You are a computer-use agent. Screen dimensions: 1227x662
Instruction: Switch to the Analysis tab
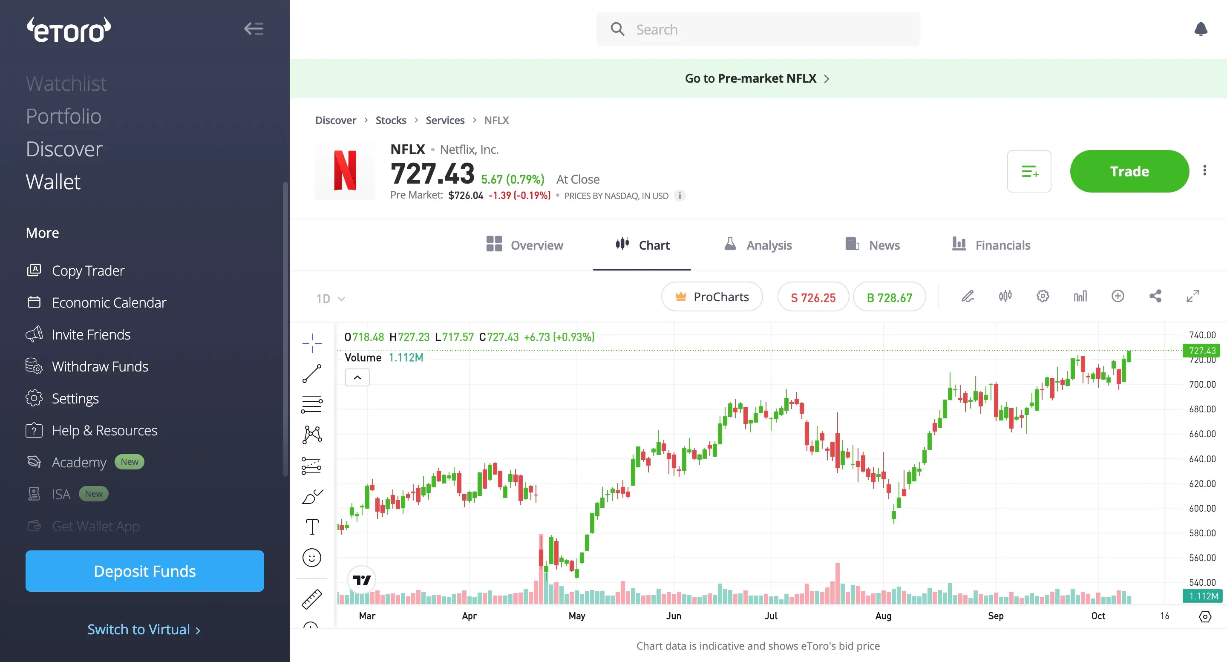coord(758,245)
